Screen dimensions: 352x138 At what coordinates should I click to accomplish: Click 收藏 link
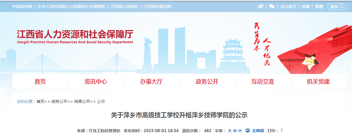pyautogui.click(x=306, y=6)
